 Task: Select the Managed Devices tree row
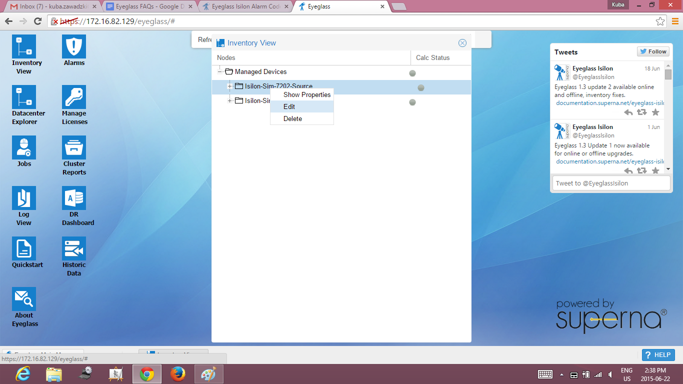(341, 72)
